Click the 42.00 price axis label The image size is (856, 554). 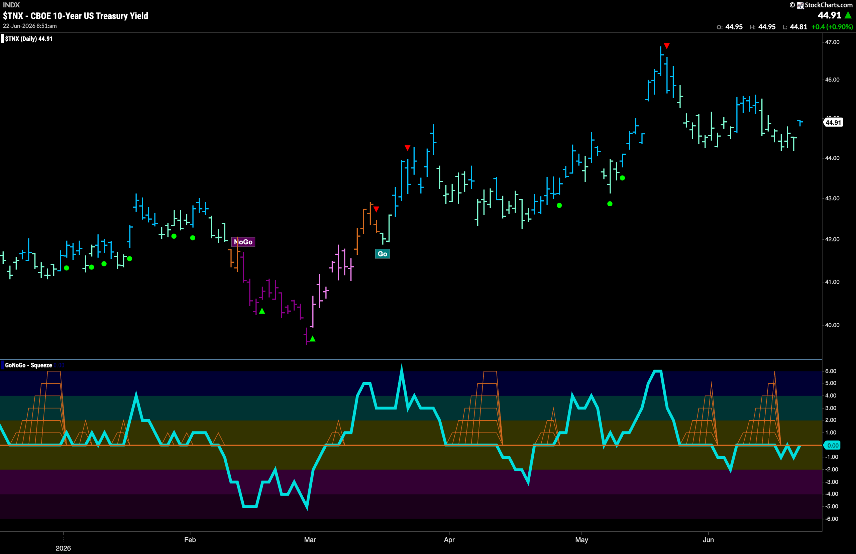832,239
